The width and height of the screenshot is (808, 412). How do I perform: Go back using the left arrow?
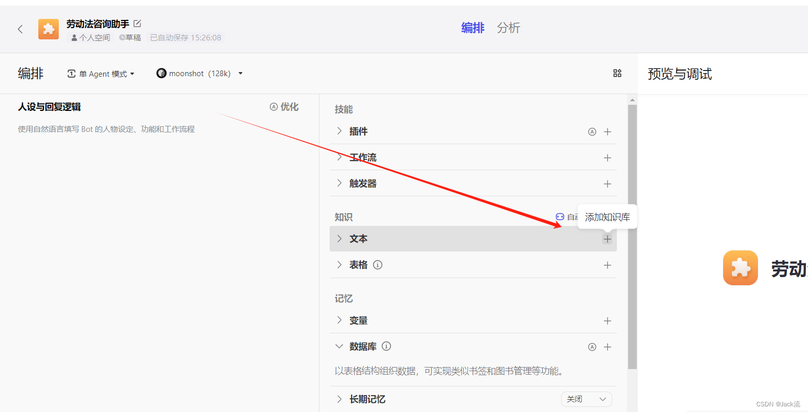(20, 29)
